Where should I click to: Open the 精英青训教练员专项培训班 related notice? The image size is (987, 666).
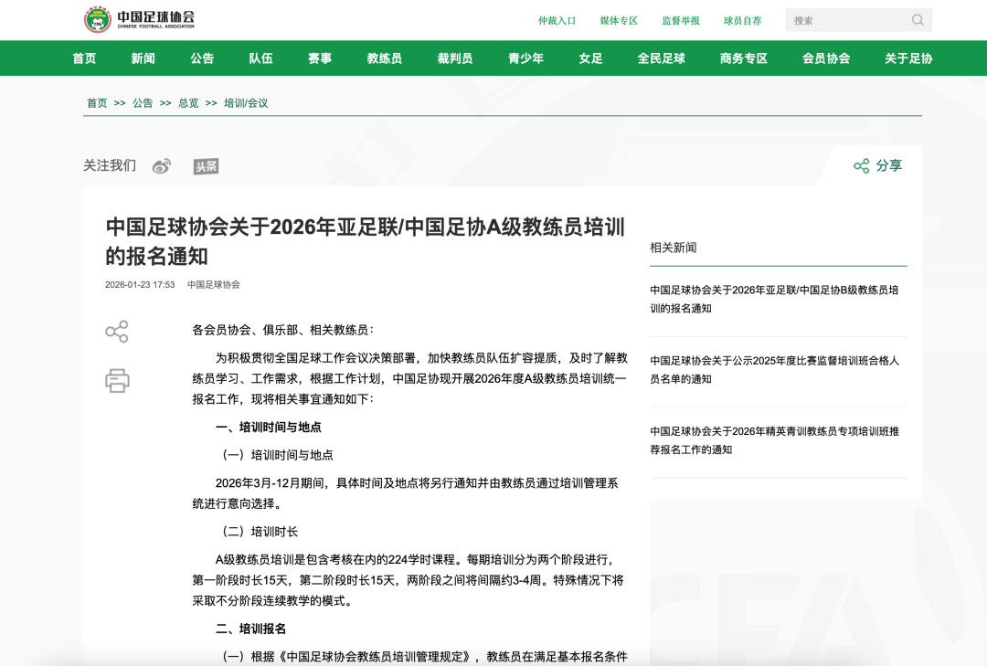click(774, 439)
